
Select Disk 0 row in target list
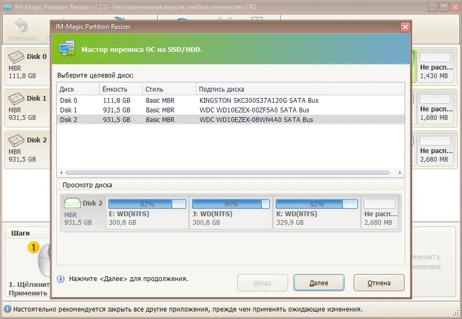(230, 100)
